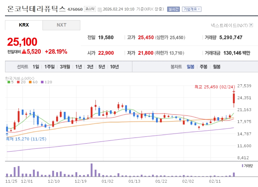Click the 봉차트 label
The image size is (258, 187).
pyautogui.click(x=176, y=67)
